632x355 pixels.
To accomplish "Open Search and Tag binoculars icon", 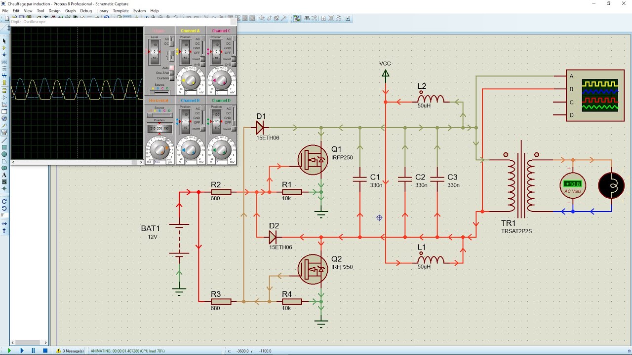I will (307, 18).
